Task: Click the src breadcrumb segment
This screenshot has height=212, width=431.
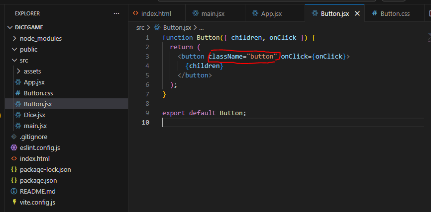Action: [x=140, y=28]
